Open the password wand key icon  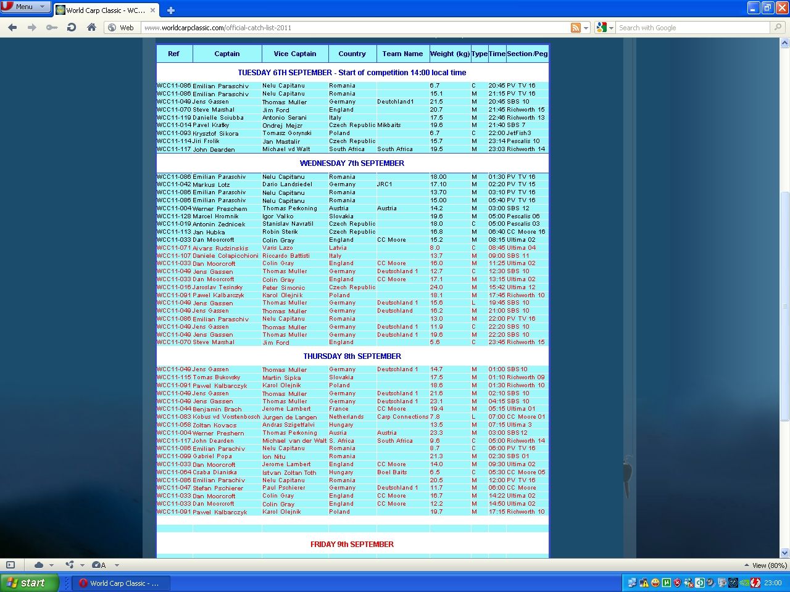click(52, 27)
